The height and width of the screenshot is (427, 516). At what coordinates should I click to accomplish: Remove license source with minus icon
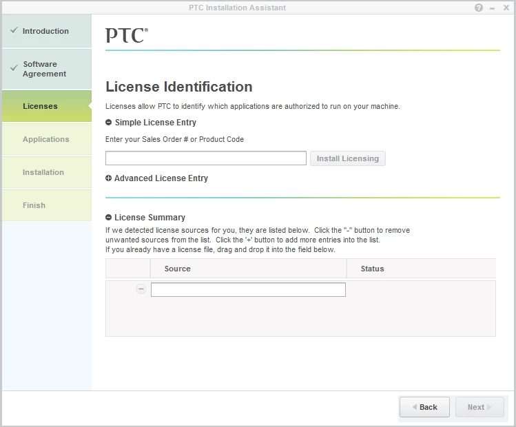click(141, 289)
